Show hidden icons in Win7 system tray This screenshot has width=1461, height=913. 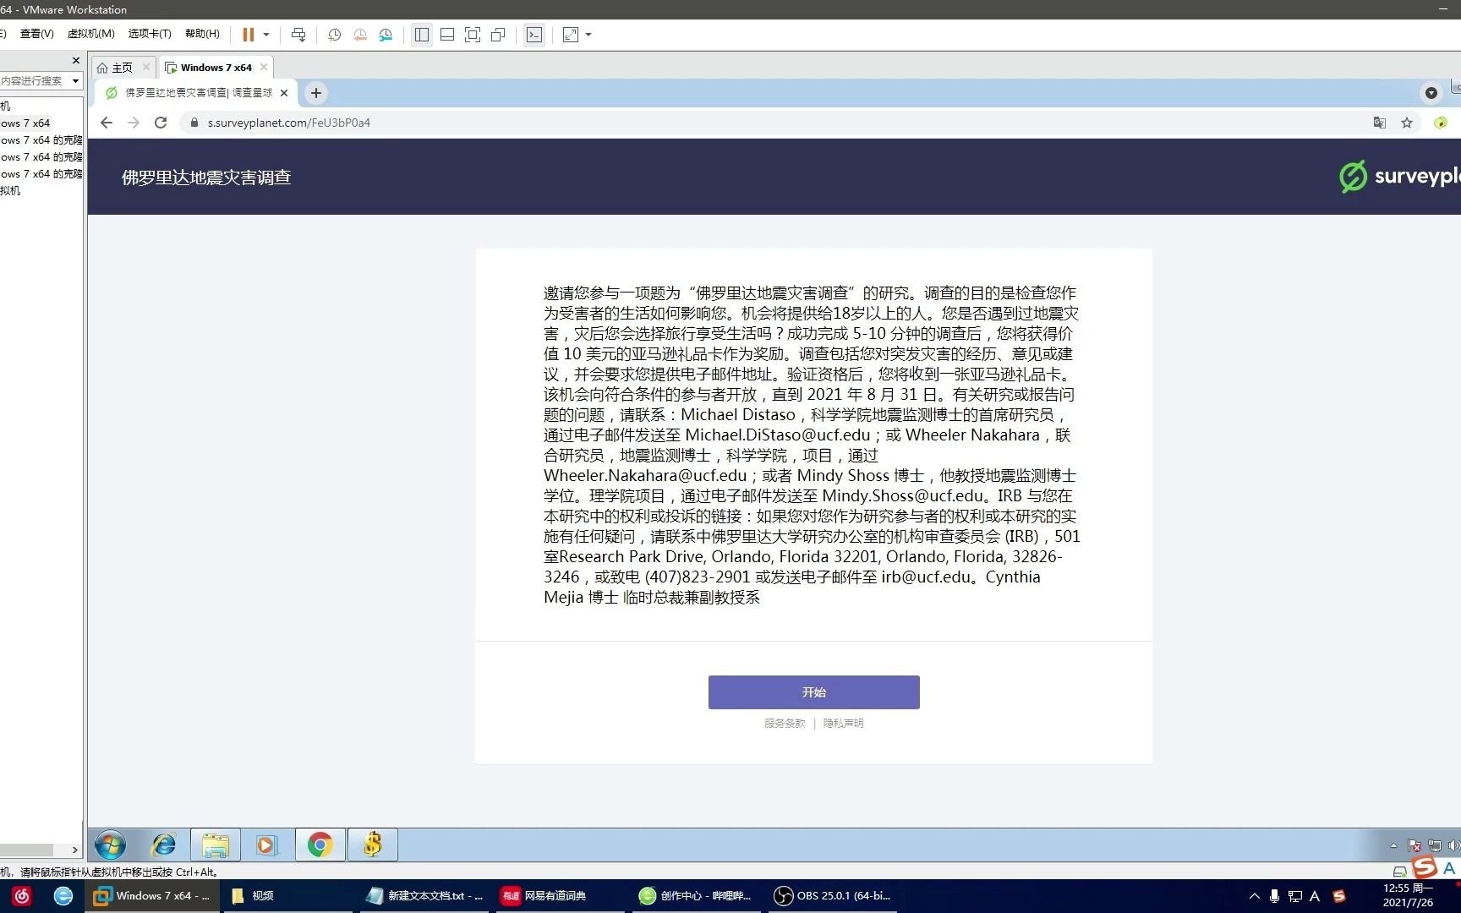(x=1393, y=845)
